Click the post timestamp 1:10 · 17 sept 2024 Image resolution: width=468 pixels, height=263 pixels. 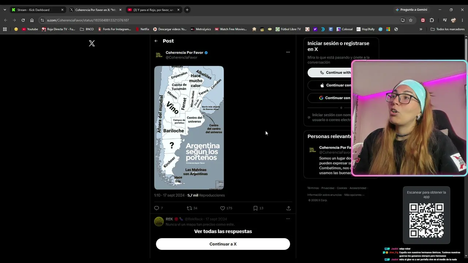point(169,195)
